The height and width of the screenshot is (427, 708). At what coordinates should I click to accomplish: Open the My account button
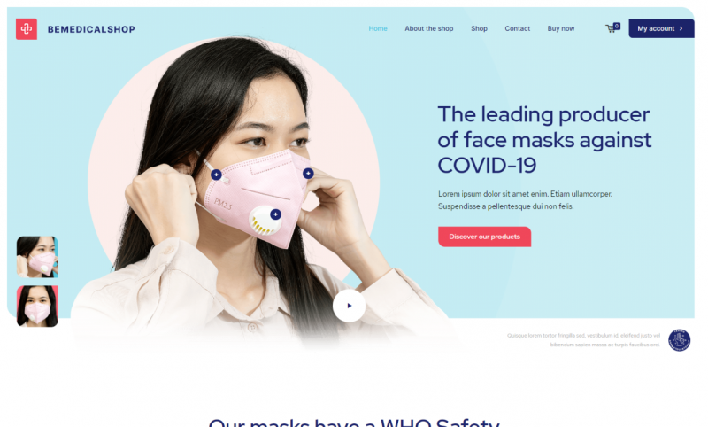point(661,28)
